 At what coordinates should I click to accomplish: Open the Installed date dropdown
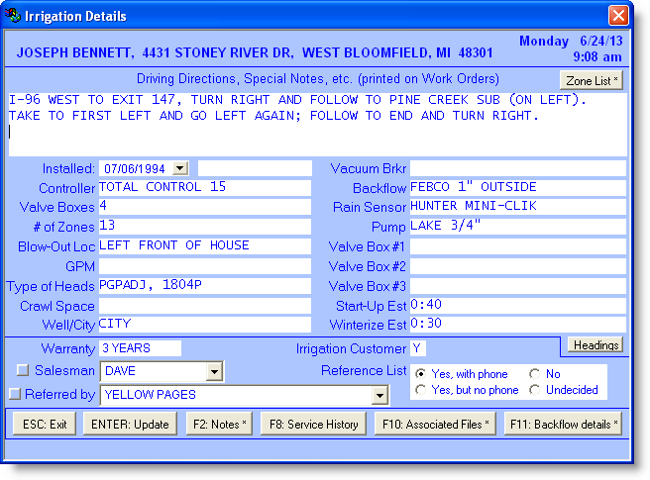(x=179, y=168)
